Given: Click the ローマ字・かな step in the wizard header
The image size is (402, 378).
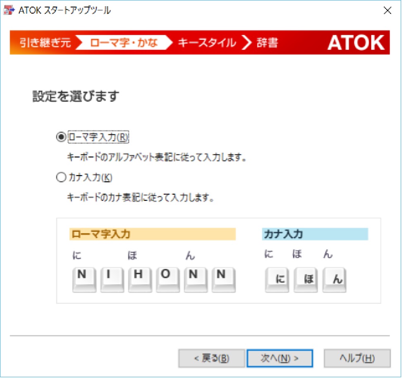Looking at the screenshot, I should (x=124, y=43).
